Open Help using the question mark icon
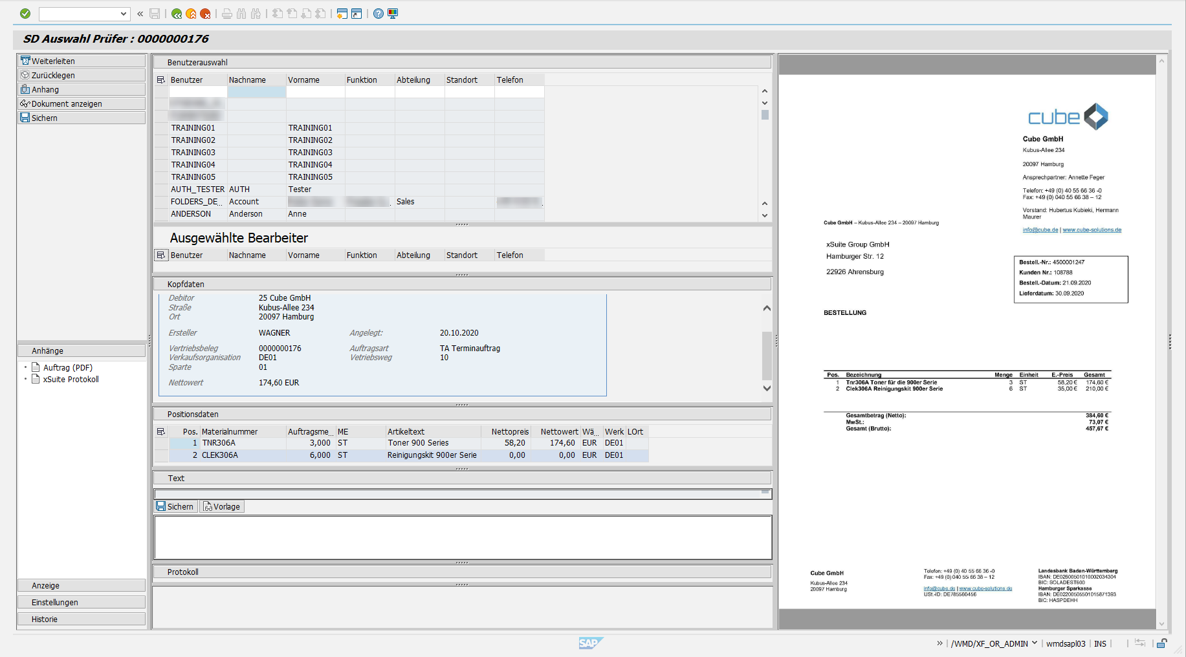1186x657 pixels. (378, 13)
